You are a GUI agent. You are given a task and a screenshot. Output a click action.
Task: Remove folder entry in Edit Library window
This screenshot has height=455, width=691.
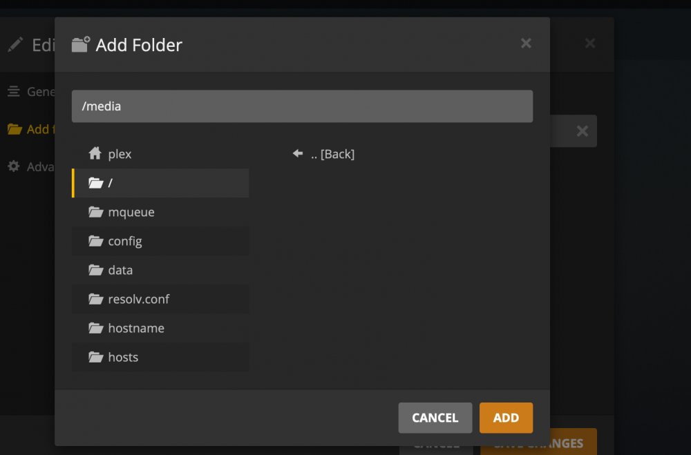tap(582, 130)
